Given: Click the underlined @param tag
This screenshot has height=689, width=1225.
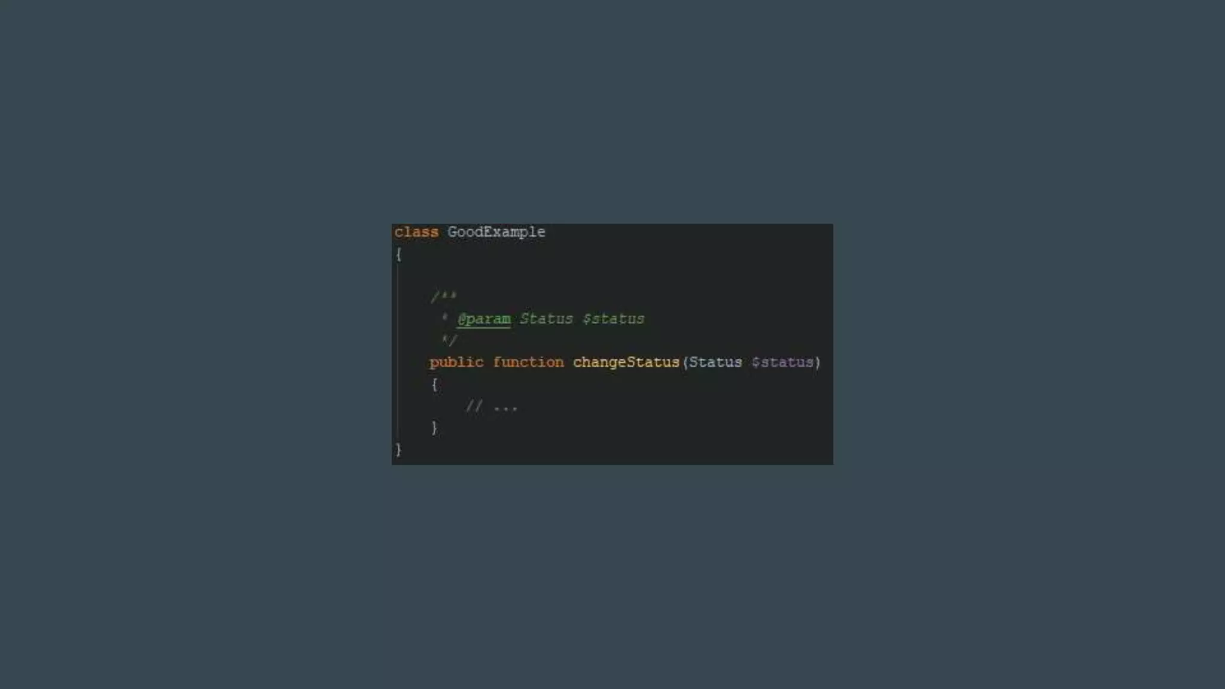Looking at the screenshot, I should (x=484, y=319).
